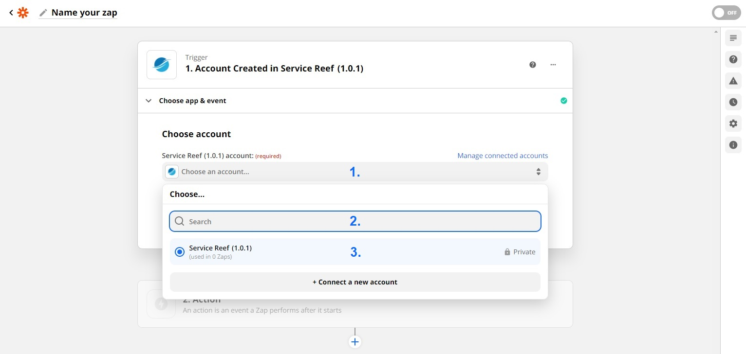This screenshot has height=354, width=746.
Task: Click the Choose account heading
Action: pos(196,134)
